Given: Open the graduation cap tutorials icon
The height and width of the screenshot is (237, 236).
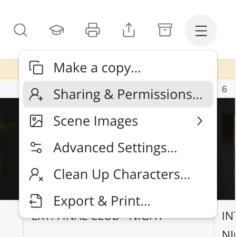Looking at the screenshot, I should [57, 30].
